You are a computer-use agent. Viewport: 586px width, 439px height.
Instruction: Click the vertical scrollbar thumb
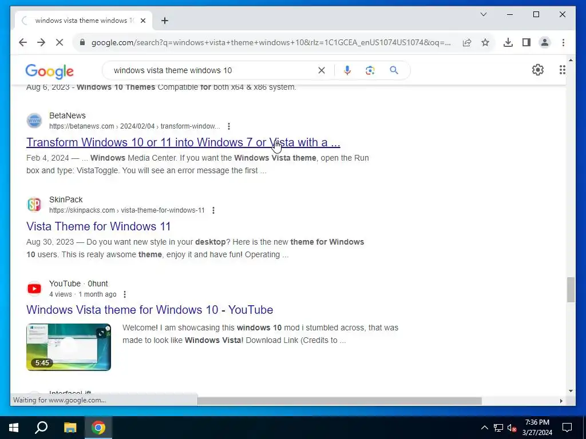tap(571, 290)
